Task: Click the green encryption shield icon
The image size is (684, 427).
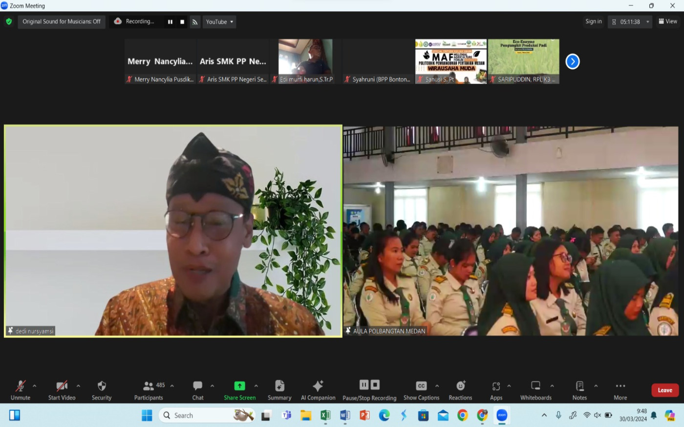Action: 9,21
